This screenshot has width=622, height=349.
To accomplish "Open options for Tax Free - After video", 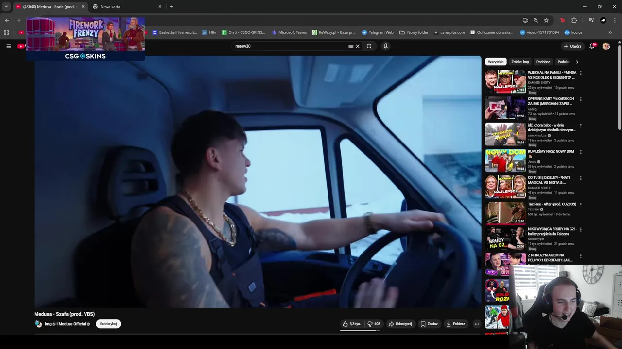I will tap(581, 204).
